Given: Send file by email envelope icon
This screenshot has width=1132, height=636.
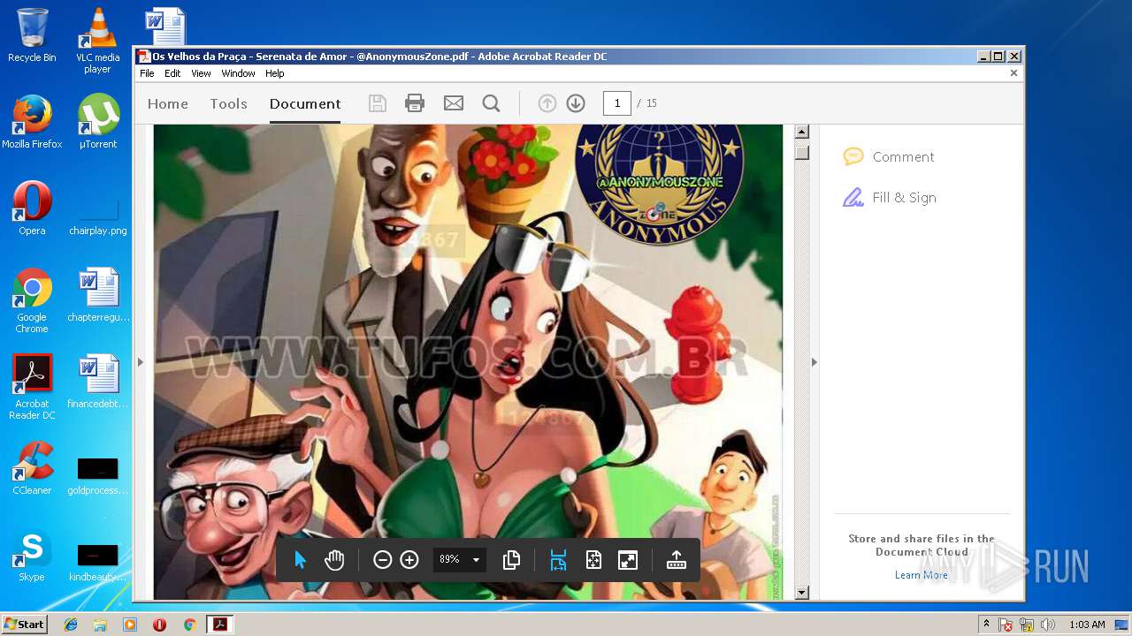Looking at the screenshot, I should (x=454, y=103).
